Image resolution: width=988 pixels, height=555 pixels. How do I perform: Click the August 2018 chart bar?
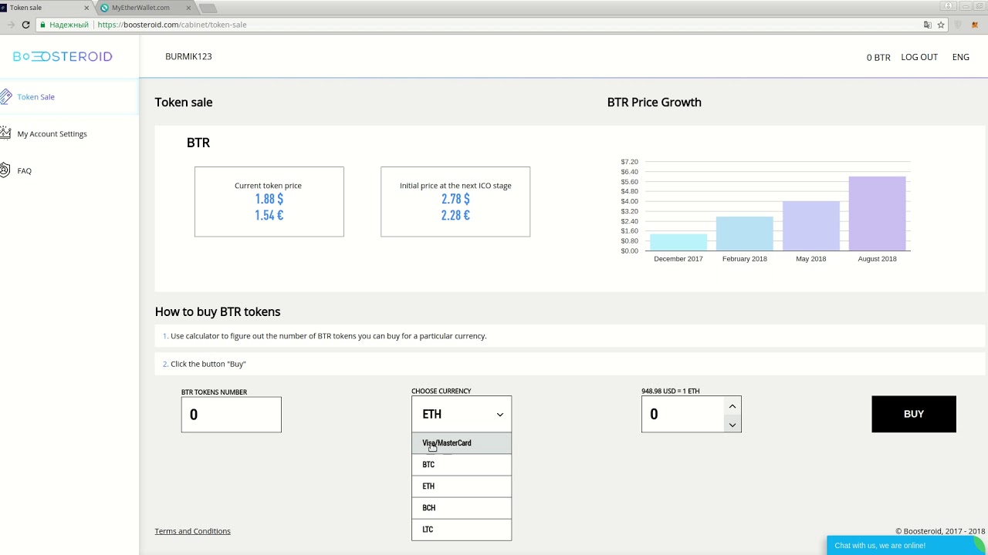[x=878, y=214]
